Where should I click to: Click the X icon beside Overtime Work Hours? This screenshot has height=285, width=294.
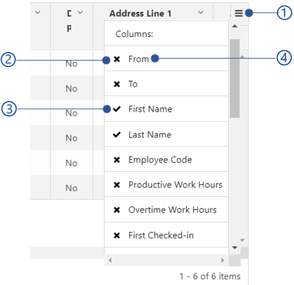point(117,210)
